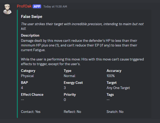
Task: Click the Category field label
Action: pyautogui.click(x=28, y=71)
